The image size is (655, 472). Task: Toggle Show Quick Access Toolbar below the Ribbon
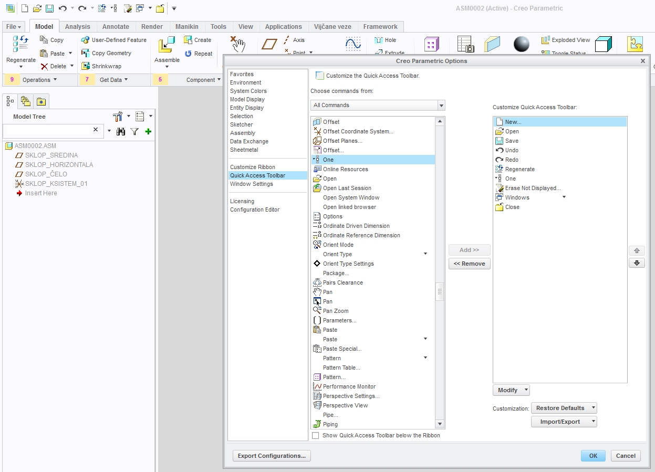(x=316, y=435)
